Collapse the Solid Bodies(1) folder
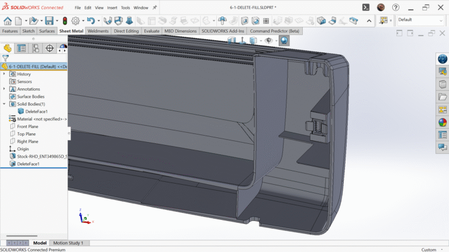 [4, 104]
